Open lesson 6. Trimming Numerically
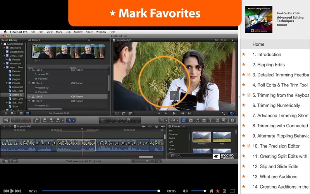 click(x=276, y=105)
